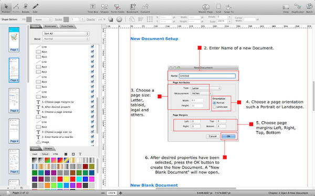Open the Scale percentage dropdown arrow
Viewport: 315px width, 196px height.
[229, 21]
